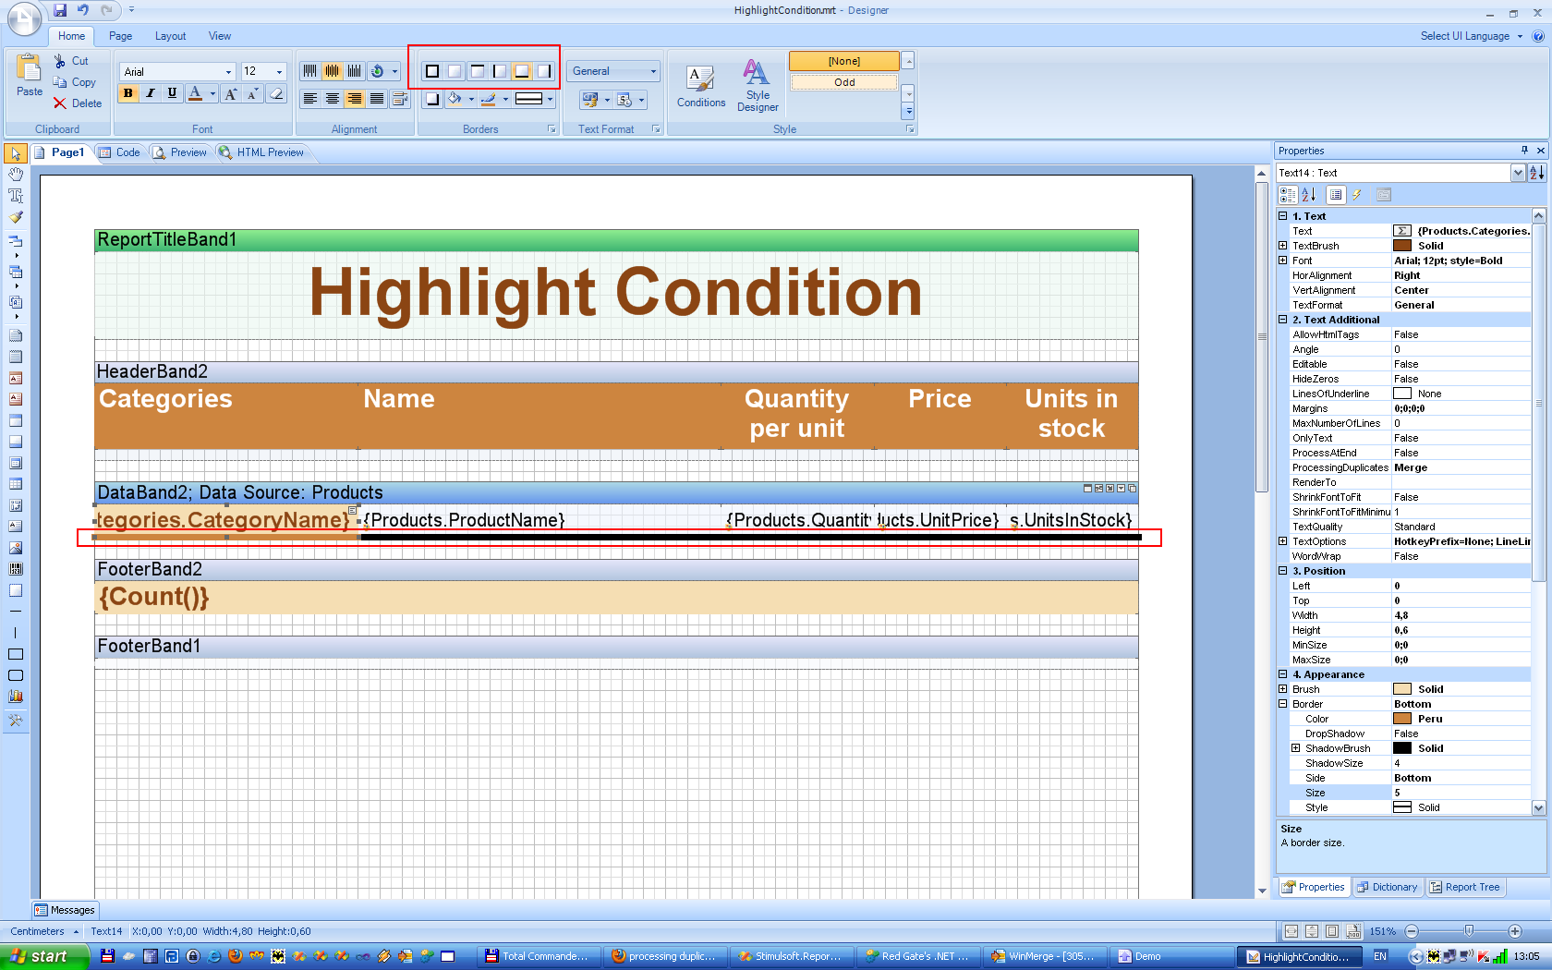Toggle Bold font style
This screenshot has width=1552, height=970.
tap(128, 93)
